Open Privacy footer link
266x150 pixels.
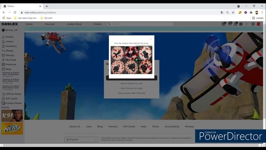(x=190, y=127)
